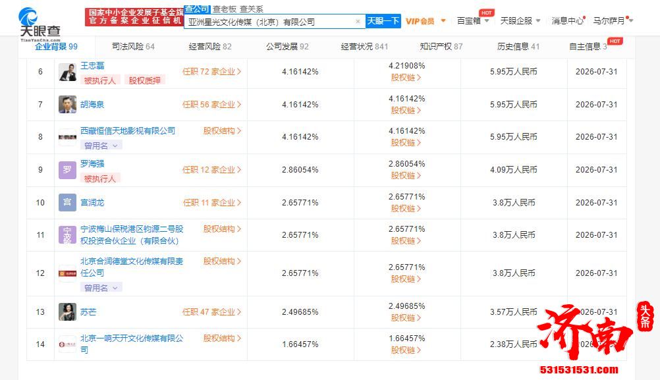This screenshot has width=660, height=380.
Task: Click 北京合润德堂文化传媒 company logo
Action: coord(67,273)
